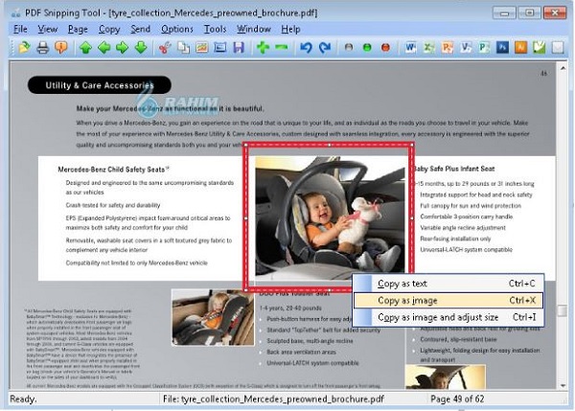Maximize the PDF Snipping Tool window

pos(529,13)
